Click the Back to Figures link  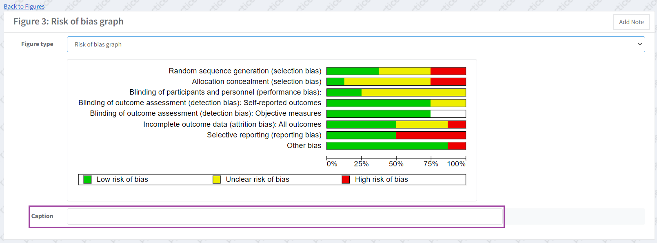pos(24,7)
